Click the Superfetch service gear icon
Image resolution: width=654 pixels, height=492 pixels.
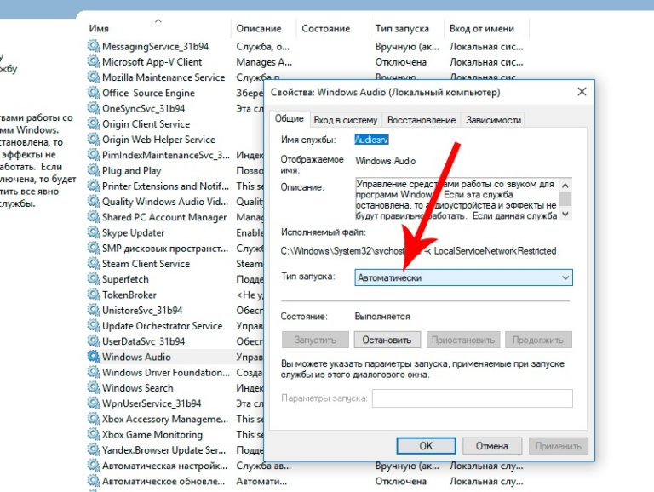pyautogui.click(x=93, y=279)
